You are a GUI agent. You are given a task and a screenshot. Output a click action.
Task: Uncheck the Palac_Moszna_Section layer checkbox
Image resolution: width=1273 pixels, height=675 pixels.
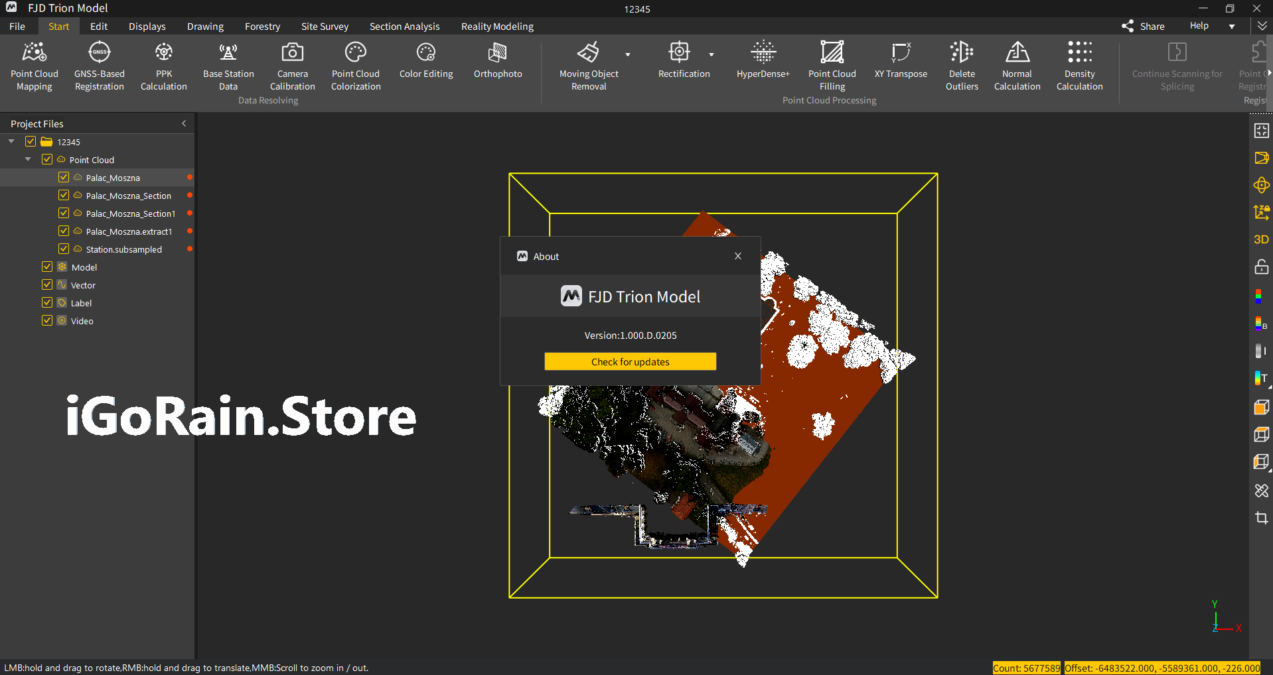click(64, 196)
